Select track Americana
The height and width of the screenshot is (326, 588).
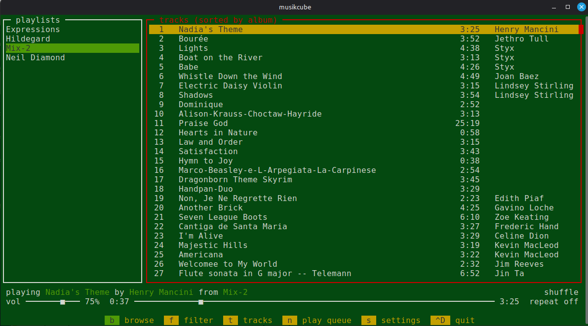(x=364, y=255)
